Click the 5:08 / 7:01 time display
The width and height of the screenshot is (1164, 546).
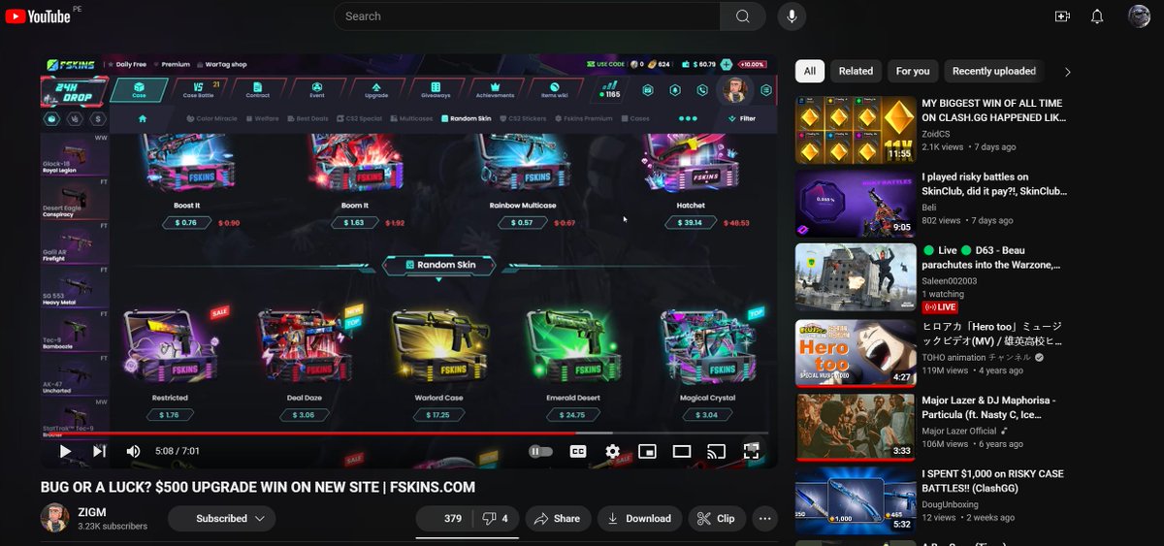pyautogui.click(x=177, y=451)
